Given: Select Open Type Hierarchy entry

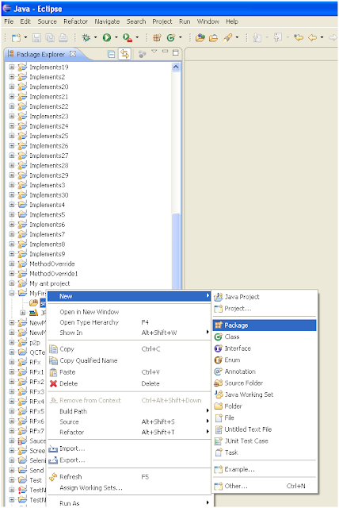Looking at the screenshot, I should 129,322.
